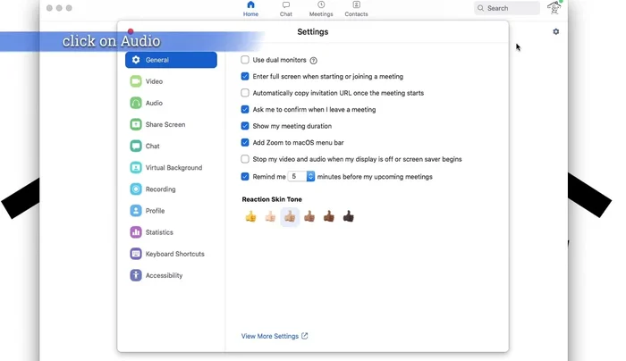This screenshot has height=361, width=626.
Task: Enable the Use dual monitors checkbox
Action: [x=246, y=60]
